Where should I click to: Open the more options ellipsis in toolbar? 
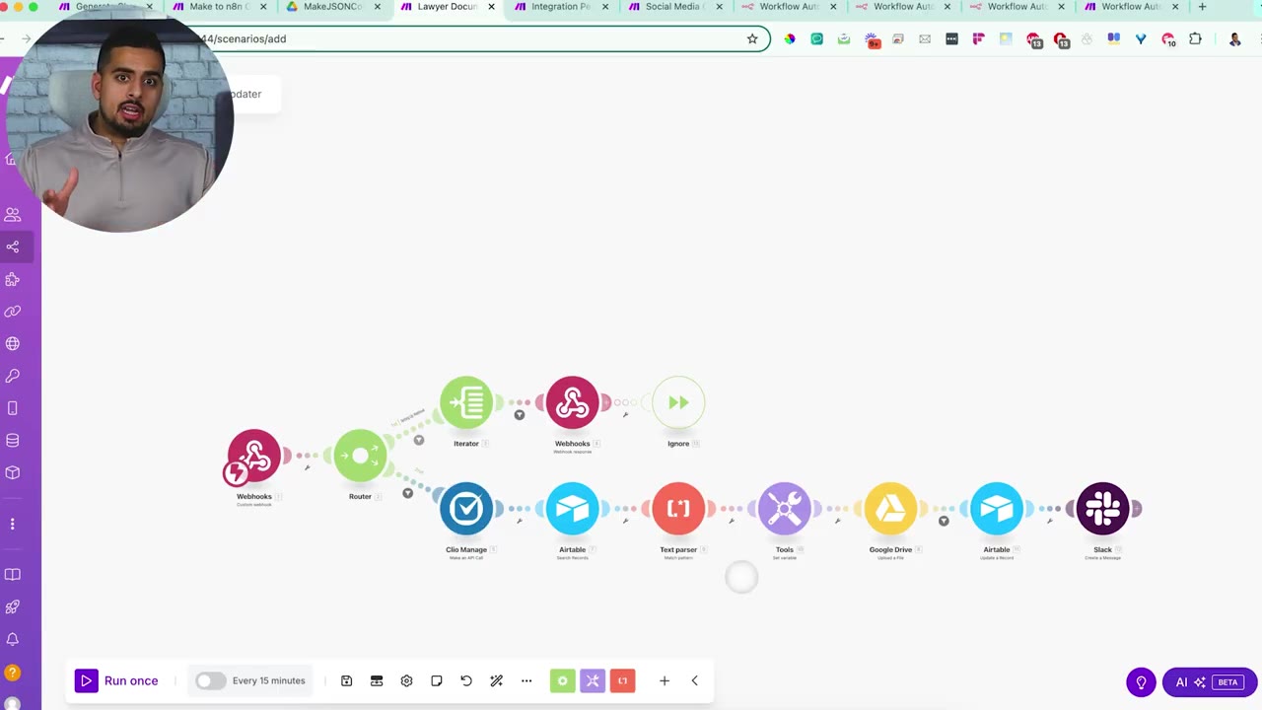pos(526,680)
